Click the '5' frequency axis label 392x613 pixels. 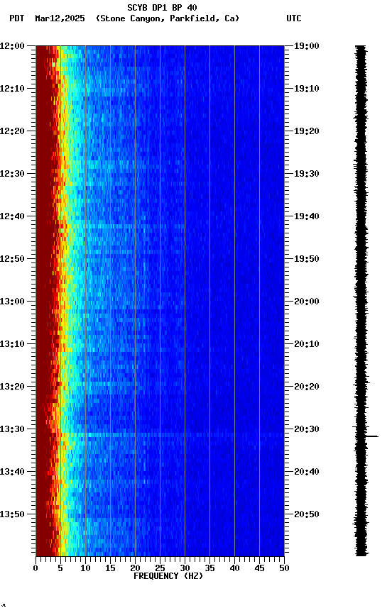coord(60,569)
